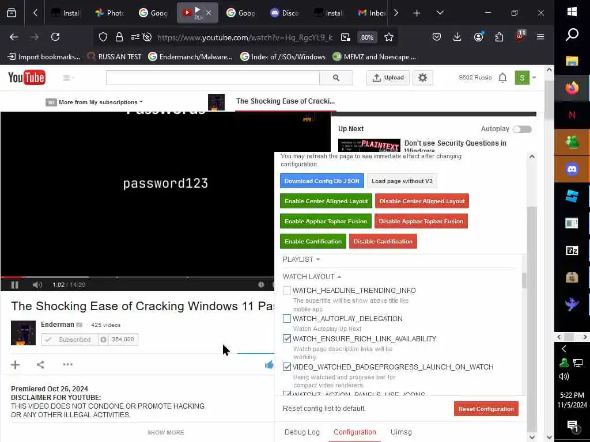Expand description with SHOW MORE

point(165,433)
